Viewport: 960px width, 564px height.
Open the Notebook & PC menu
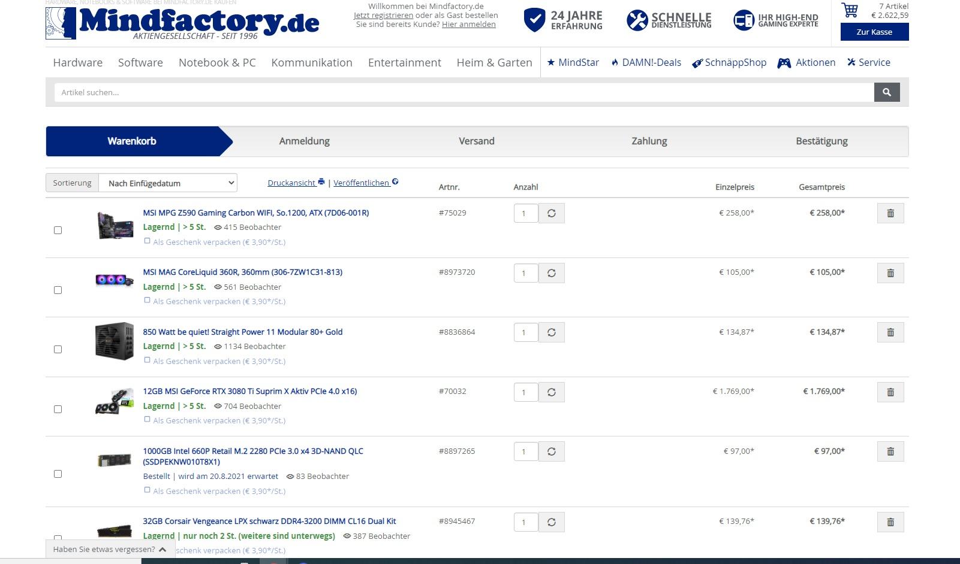[x=217, y=62]
